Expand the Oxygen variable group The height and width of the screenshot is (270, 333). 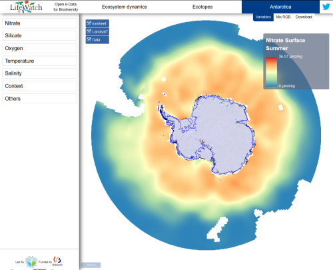(39, 48)
